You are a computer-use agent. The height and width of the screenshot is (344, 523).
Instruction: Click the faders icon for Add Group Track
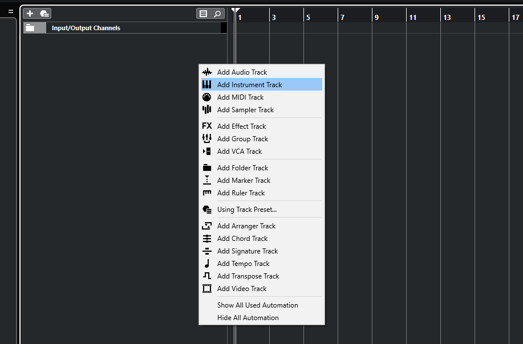[206, 139]
